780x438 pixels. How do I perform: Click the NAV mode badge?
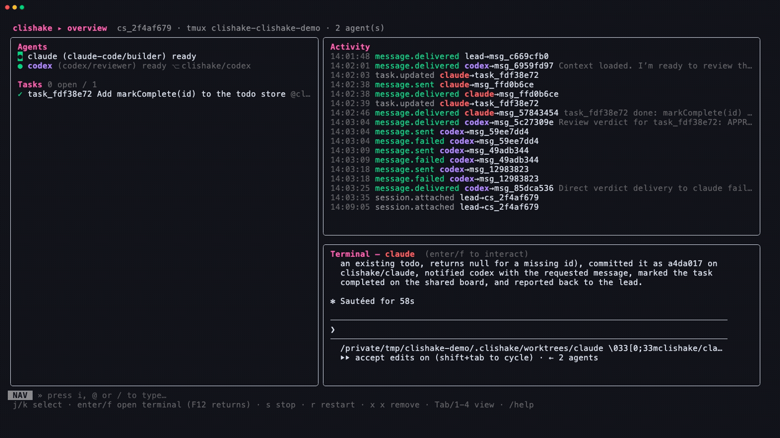[x=20, y=395]
